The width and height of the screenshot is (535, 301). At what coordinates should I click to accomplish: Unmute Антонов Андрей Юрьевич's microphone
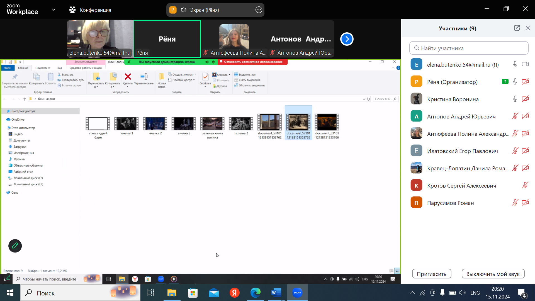(x=515, y=116)
